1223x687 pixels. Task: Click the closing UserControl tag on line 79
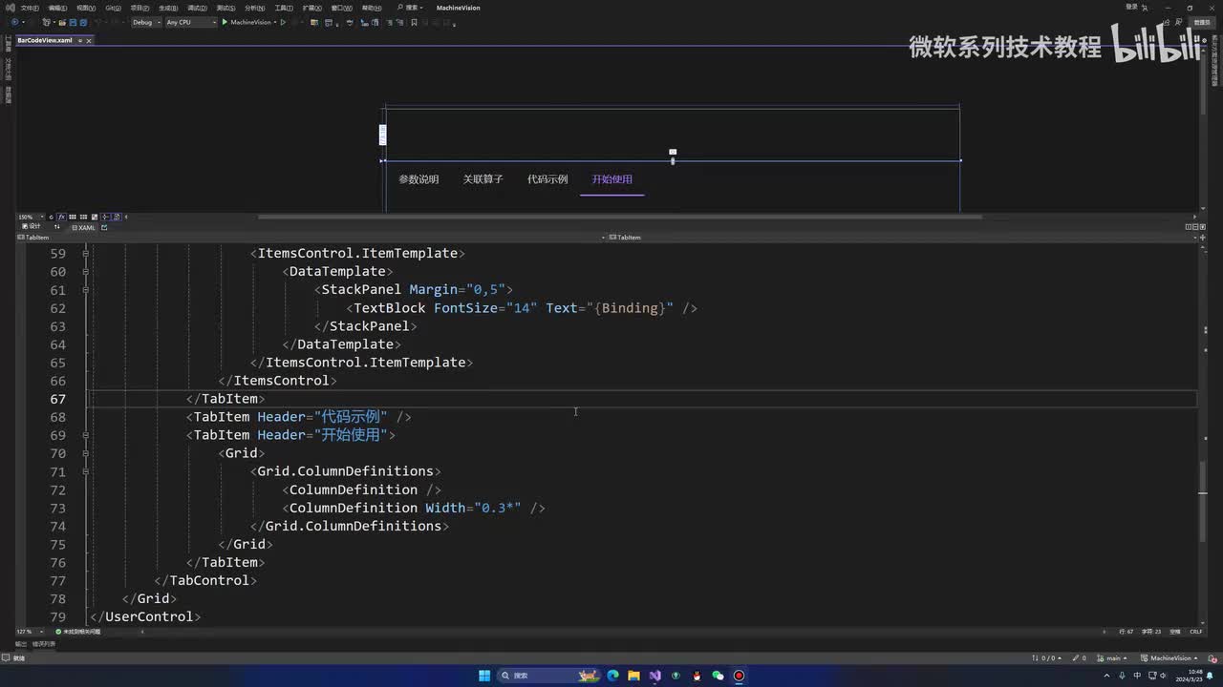145,617
